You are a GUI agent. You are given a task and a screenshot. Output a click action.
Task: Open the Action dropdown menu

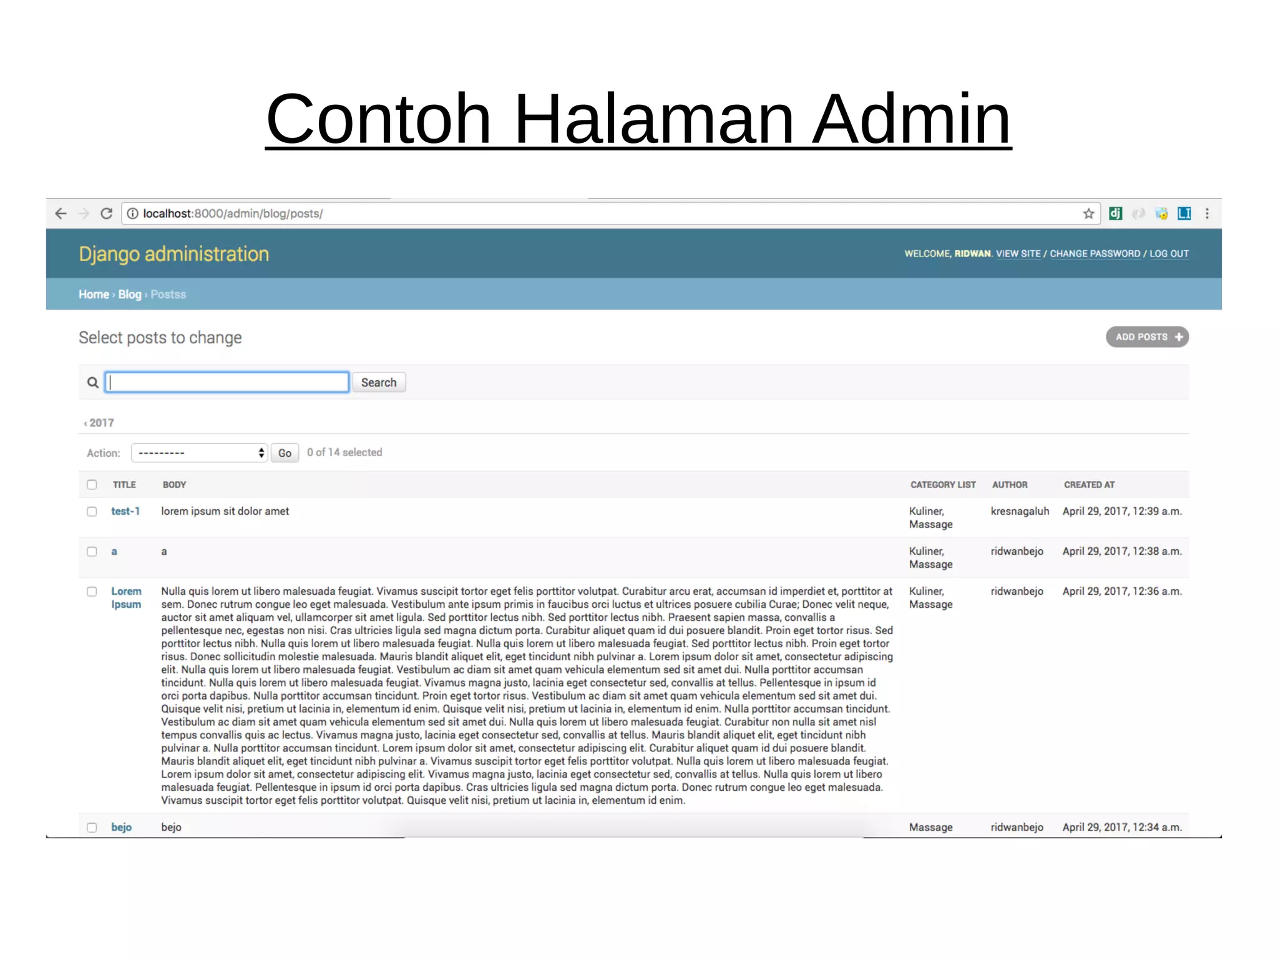[x=199, y=452]
